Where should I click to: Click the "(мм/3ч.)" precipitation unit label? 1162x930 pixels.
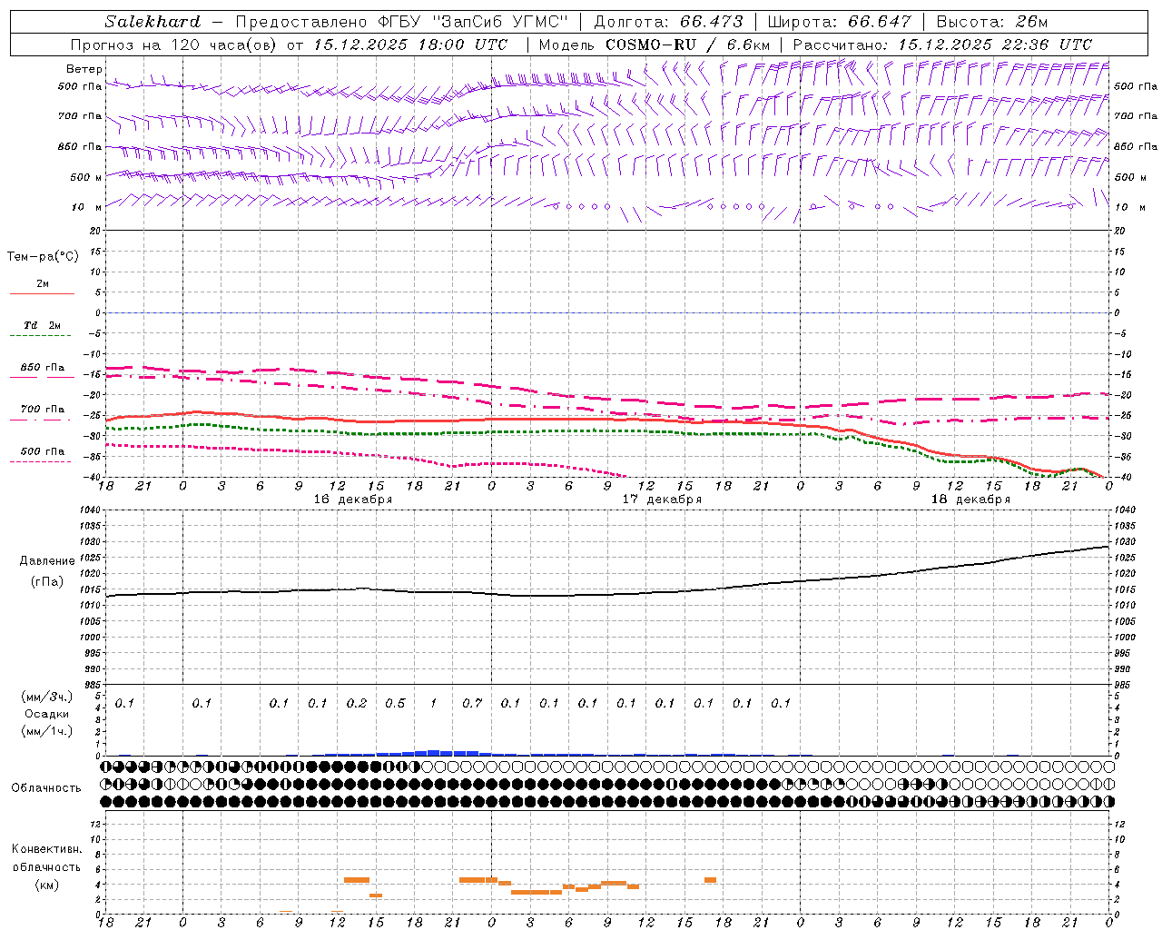point(47,697)
